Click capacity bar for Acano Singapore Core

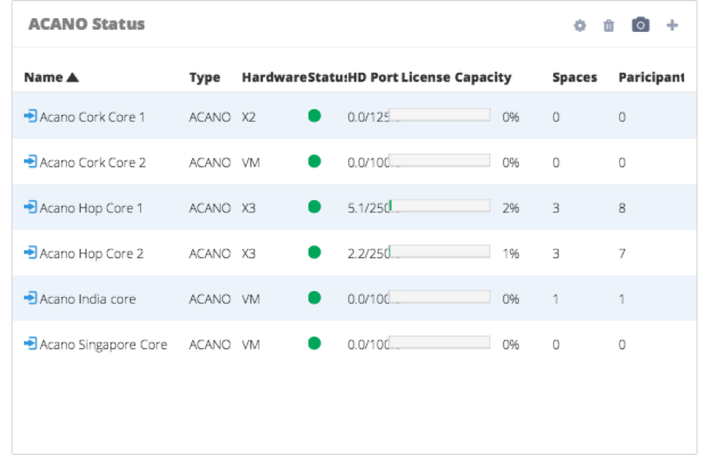[439, 342]
